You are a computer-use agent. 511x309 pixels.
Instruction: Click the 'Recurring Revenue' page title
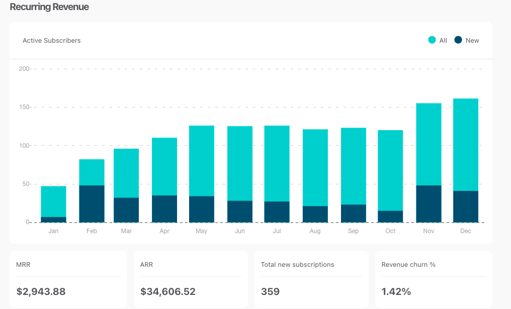pos(49,7)
